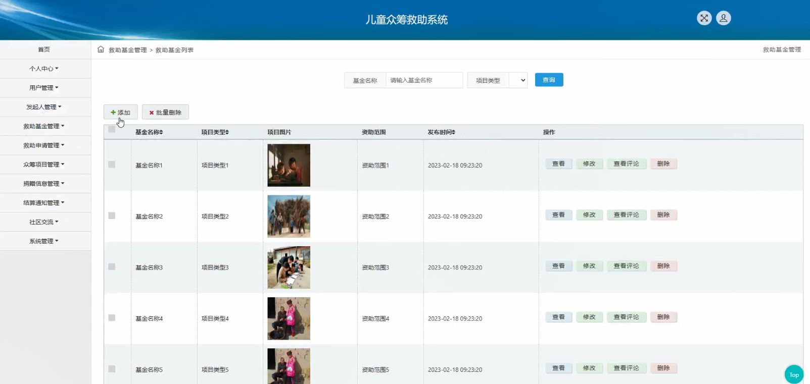Open the user profile icon in header
The image size is (810, 384).
[724, 18]
